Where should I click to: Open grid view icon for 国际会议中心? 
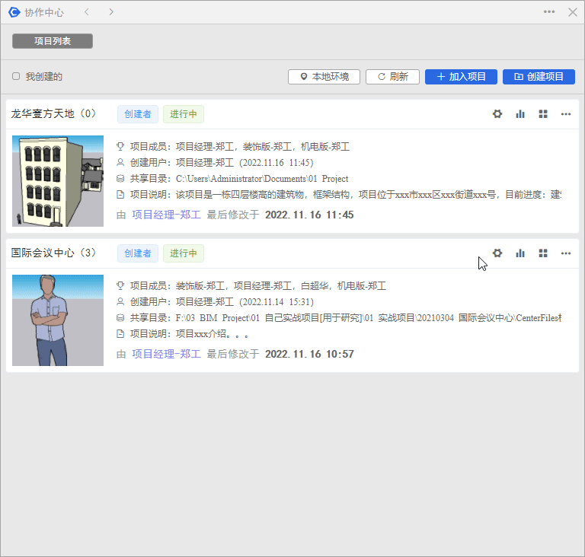click(543, 253)
